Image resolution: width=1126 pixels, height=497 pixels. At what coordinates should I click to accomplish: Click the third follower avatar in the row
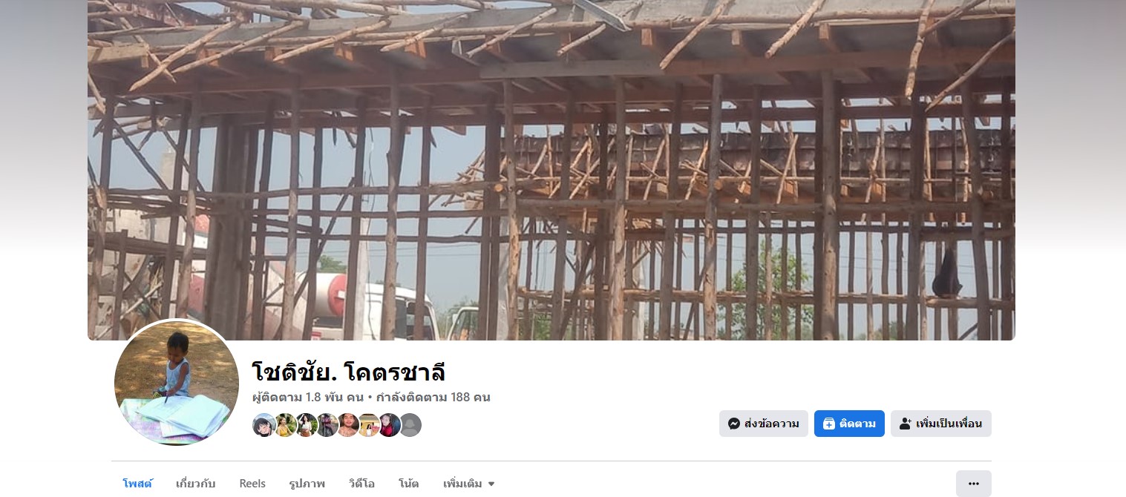coord(306,425)
